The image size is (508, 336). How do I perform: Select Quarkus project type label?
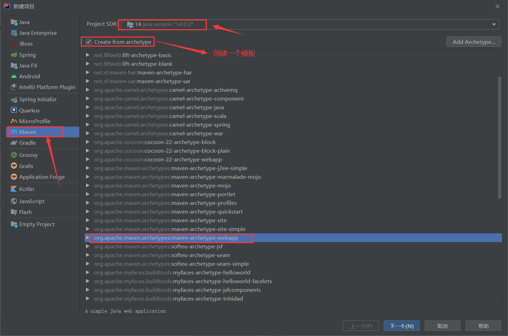coord(29,111)
